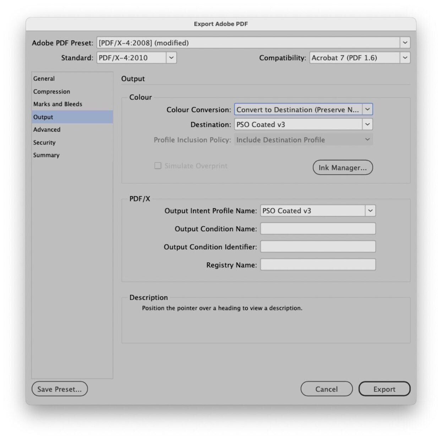
Task: Open the Destination PSO Coated v3 dropdown
Action: click(367, 124)
